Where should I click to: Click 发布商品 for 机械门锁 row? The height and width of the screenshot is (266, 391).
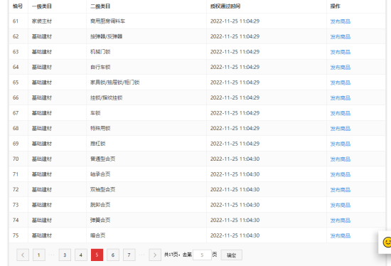(340, 52)
